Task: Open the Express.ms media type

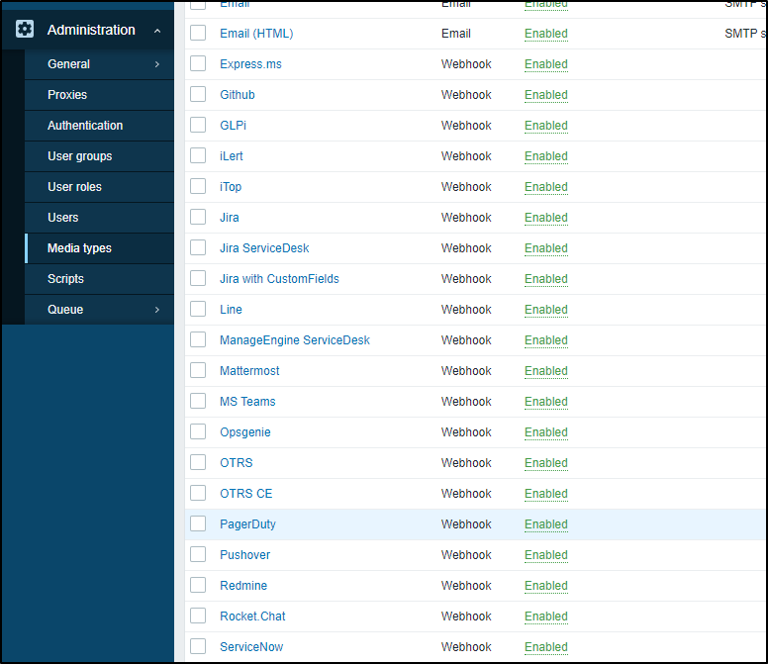Action: (250, 64)
